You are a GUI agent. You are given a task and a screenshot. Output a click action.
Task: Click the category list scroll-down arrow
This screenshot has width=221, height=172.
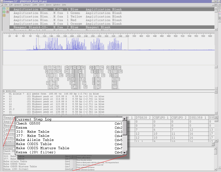pyautogui.click(x=216, y=113)
